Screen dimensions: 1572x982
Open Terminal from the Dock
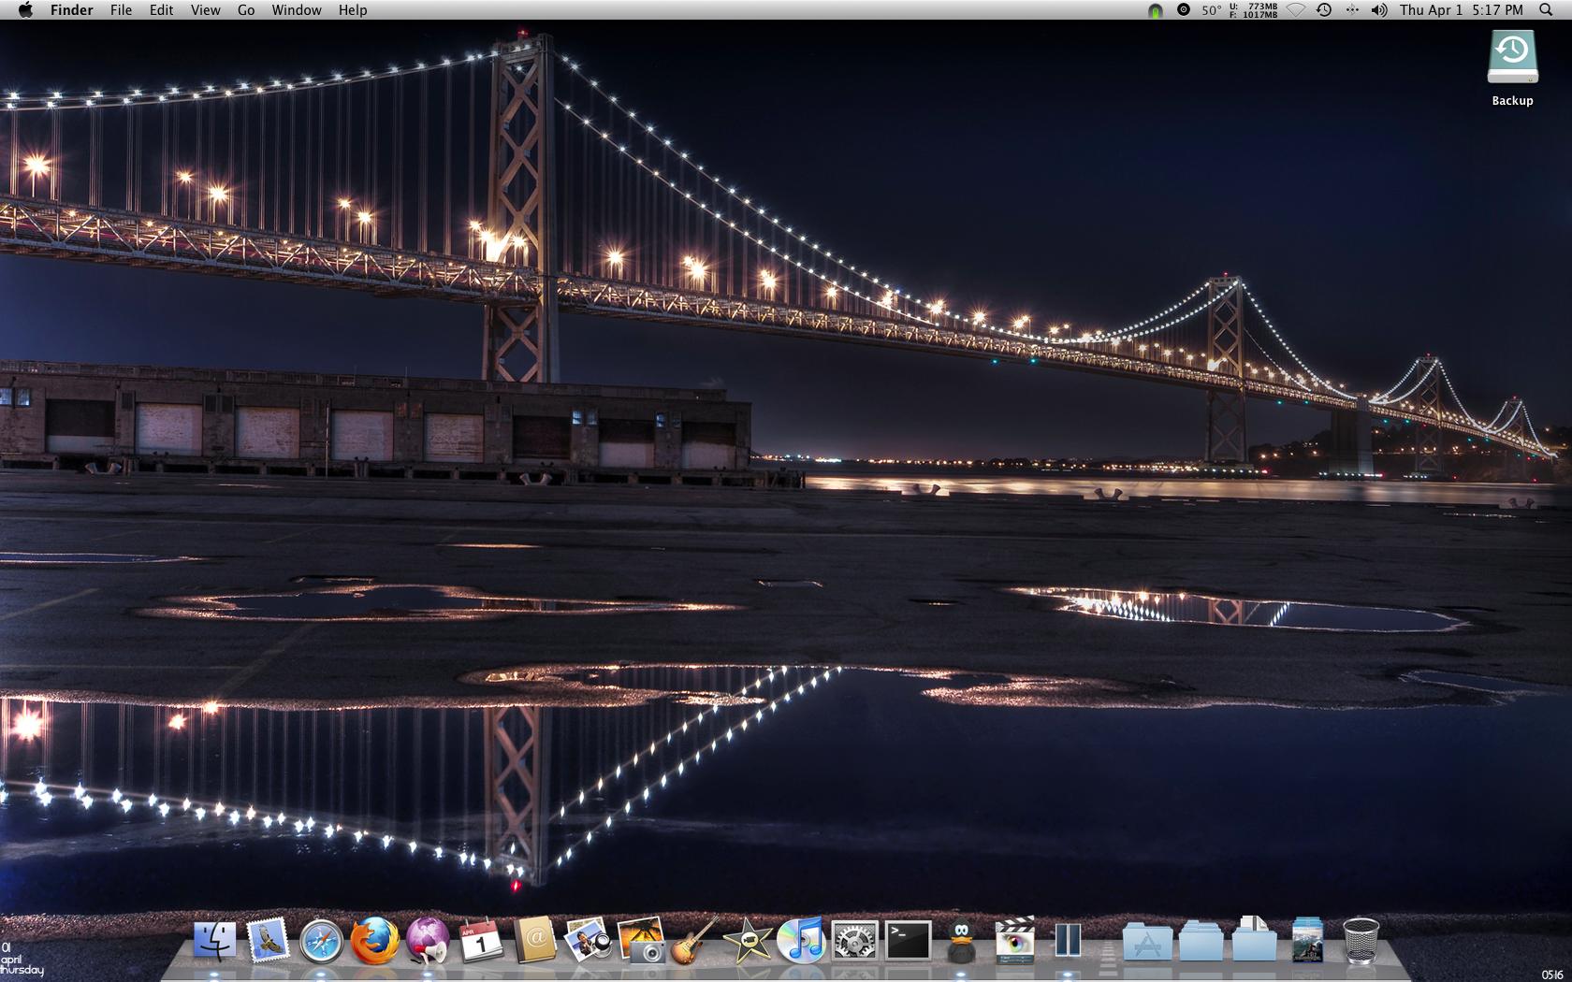point(908,940)
